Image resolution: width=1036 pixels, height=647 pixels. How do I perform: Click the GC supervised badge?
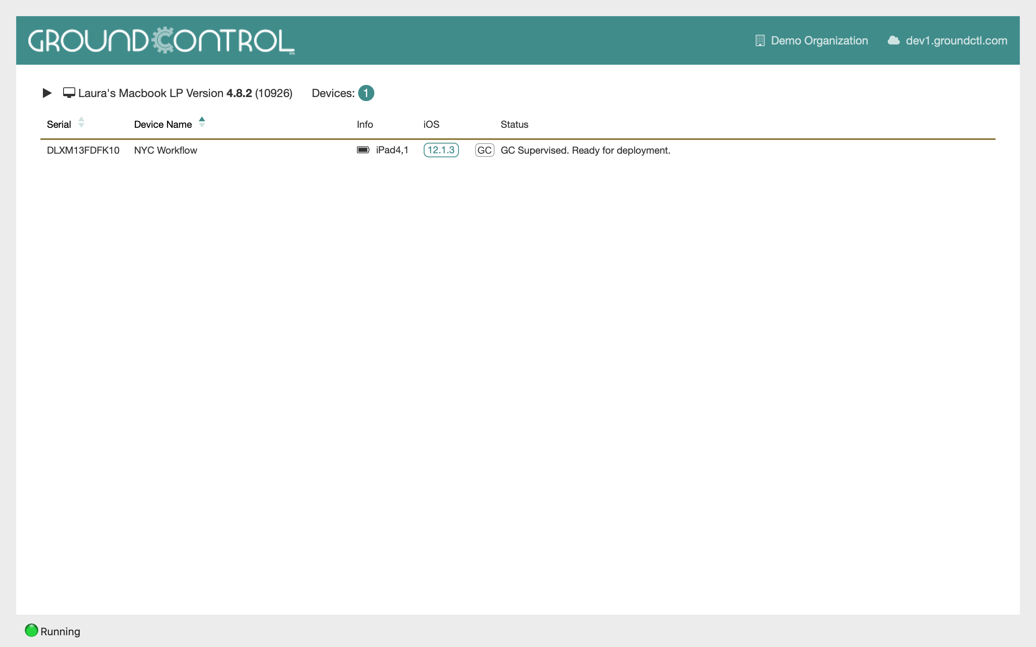click(484, 150)
